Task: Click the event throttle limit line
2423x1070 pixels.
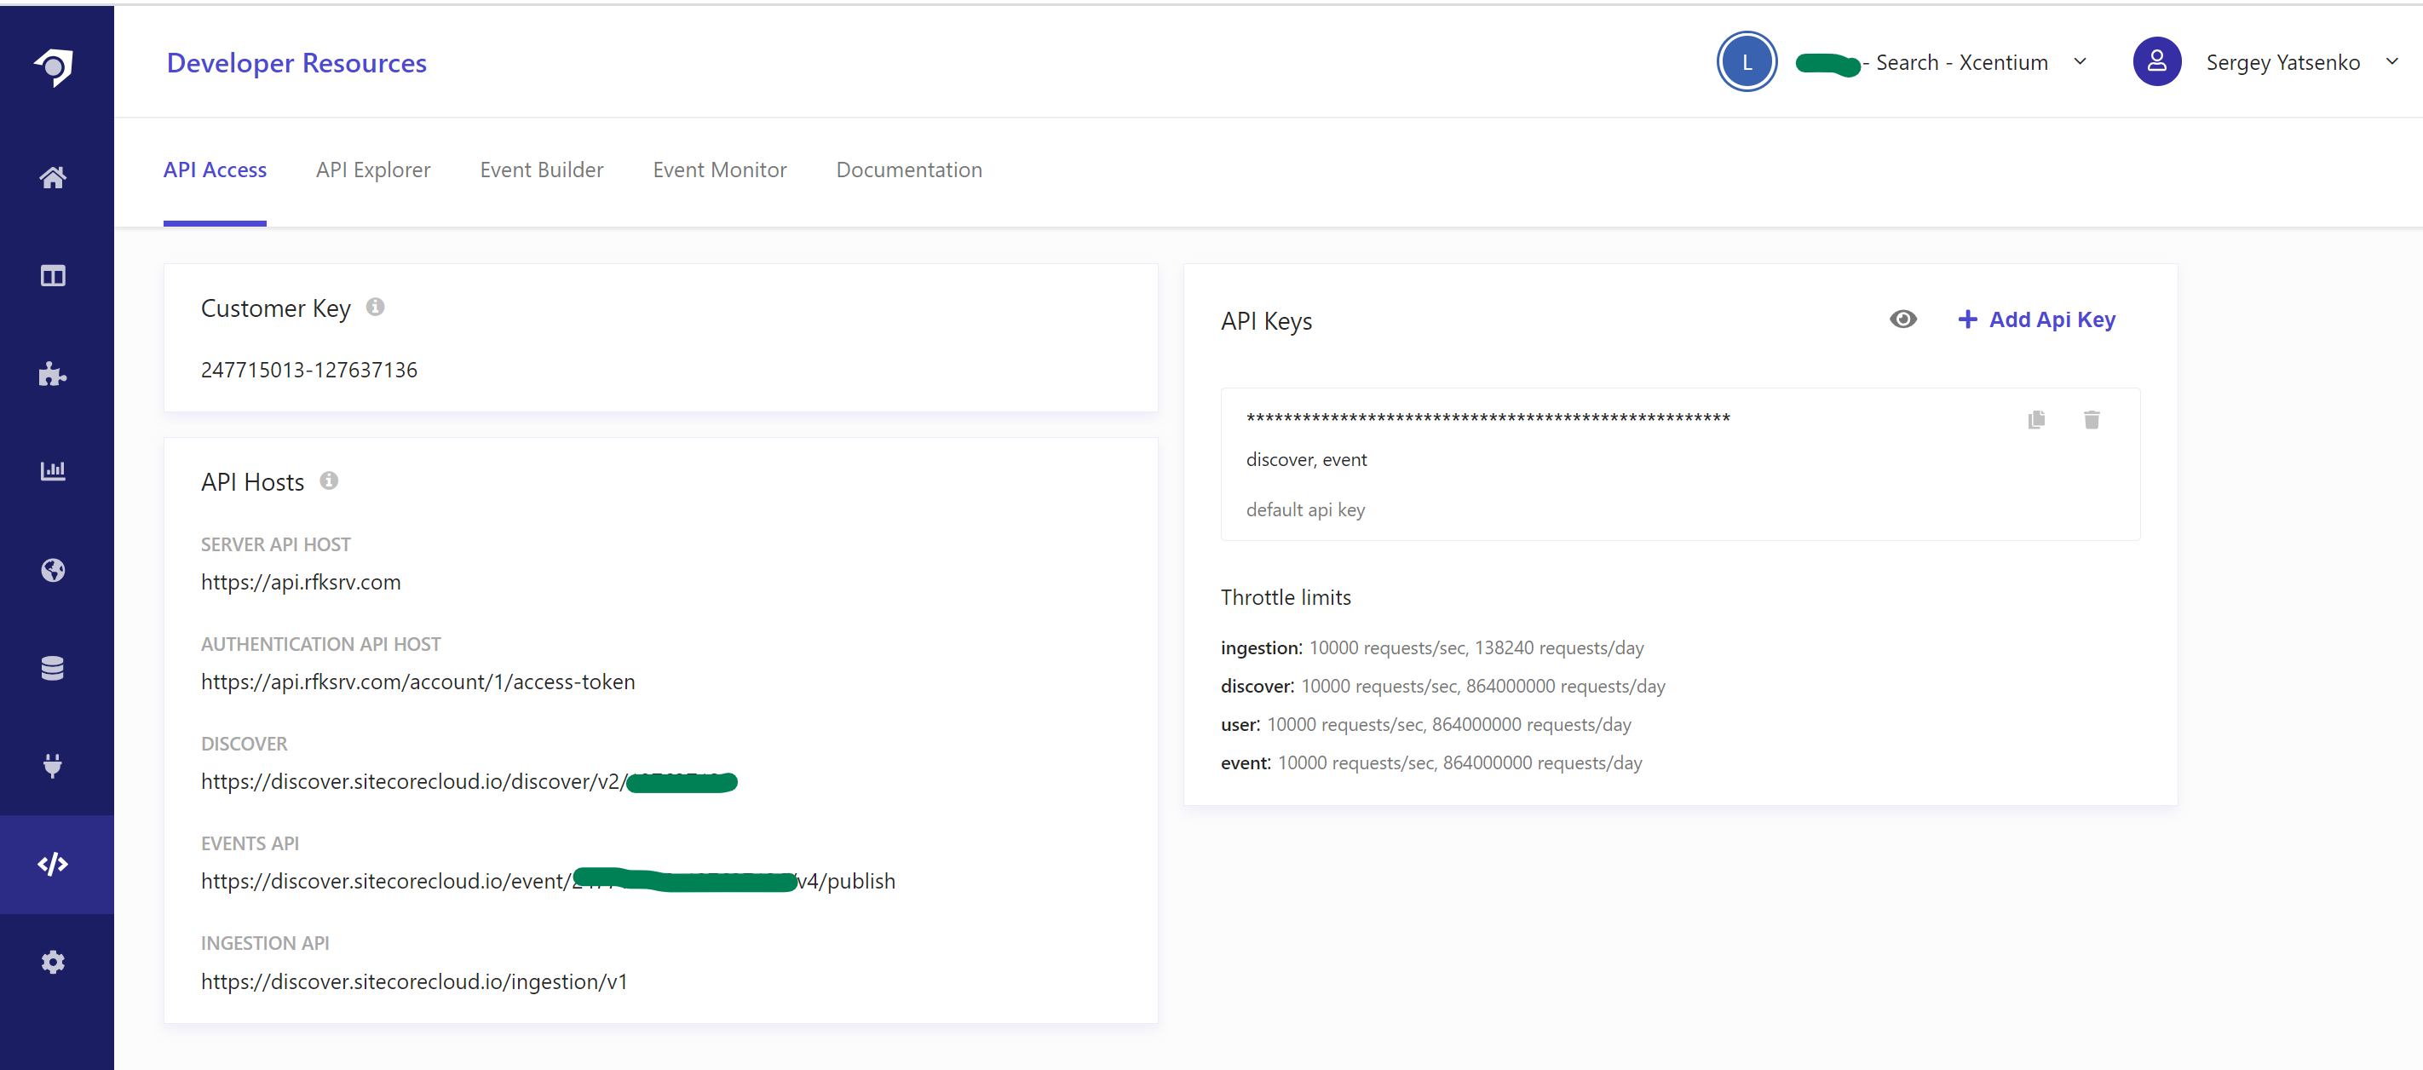Action: 1431,762
